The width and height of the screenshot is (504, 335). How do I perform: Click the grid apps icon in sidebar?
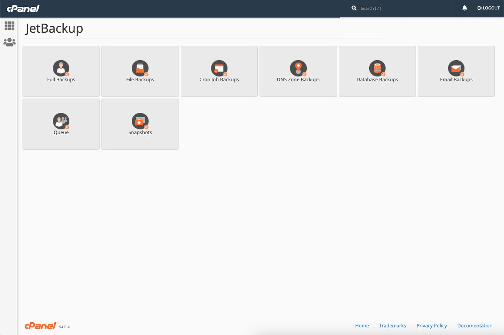tap(9, 26)
